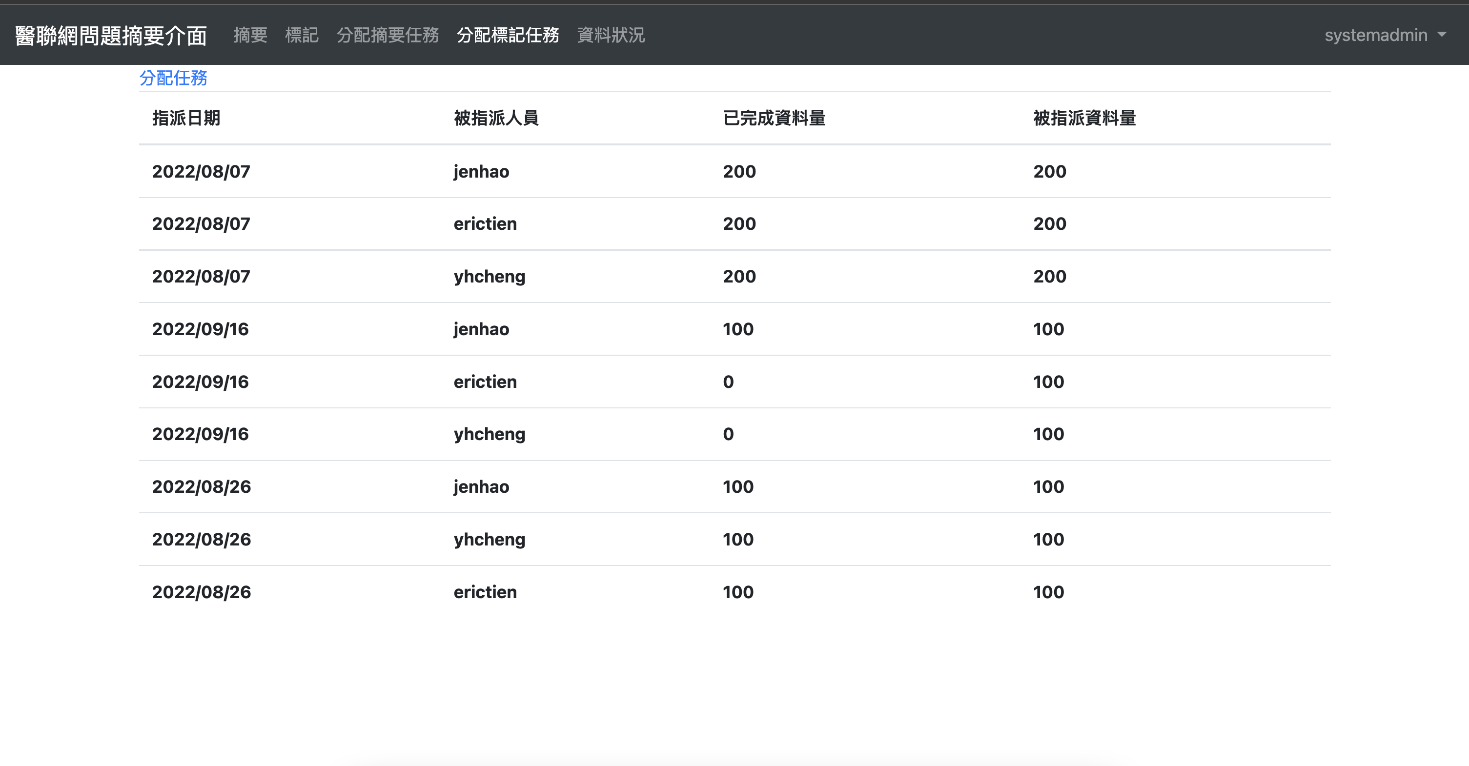
Task: Open the 標記 nav item
Action: pyautogui.click(x=302, y=35)
